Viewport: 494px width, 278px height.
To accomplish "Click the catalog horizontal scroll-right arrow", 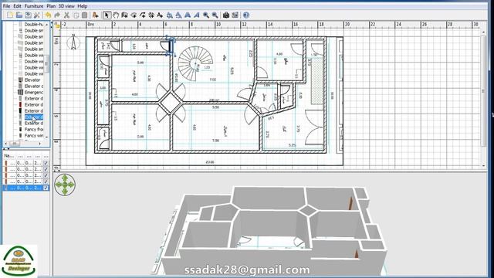I will [x=39, y=144].
